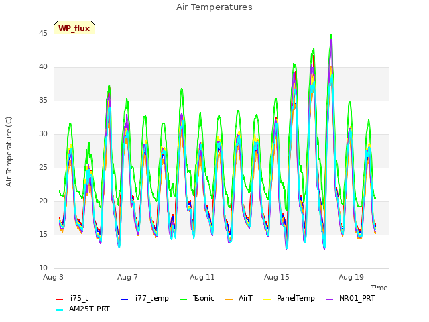Click the Aug 3 x-axis tick label
This screenshot has width=429, height=322.
pyautogui.click(x=53, y=277)
